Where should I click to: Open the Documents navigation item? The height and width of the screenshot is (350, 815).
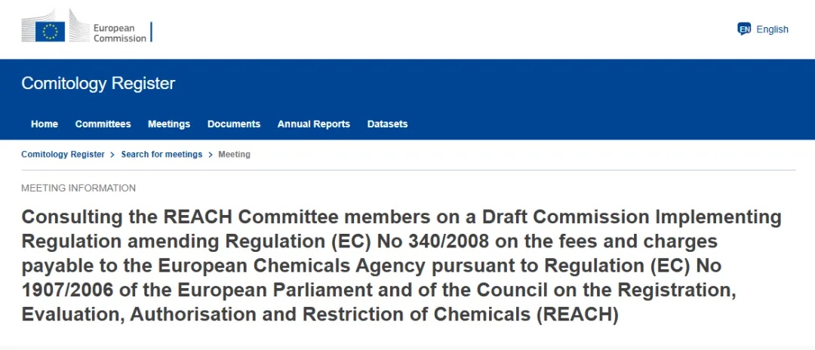pos(234,124)
